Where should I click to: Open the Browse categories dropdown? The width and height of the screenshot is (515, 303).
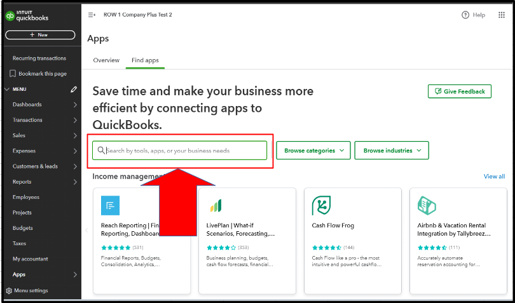pos(313,151)
